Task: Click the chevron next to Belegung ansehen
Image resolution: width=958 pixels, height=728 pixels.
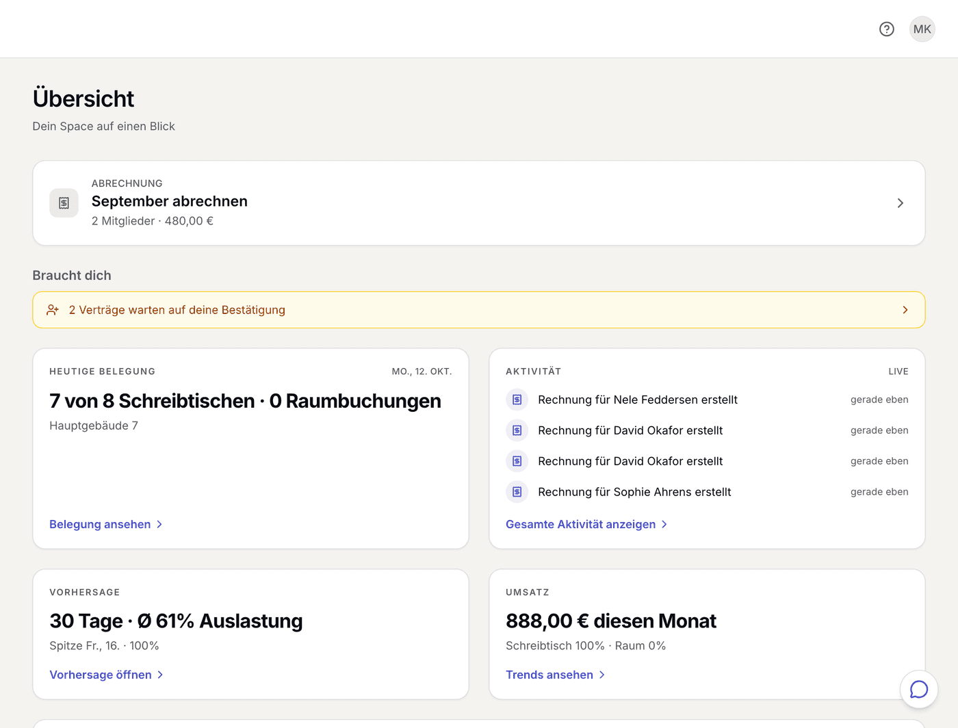Action: pyautogui.click(x=159, y=524)
